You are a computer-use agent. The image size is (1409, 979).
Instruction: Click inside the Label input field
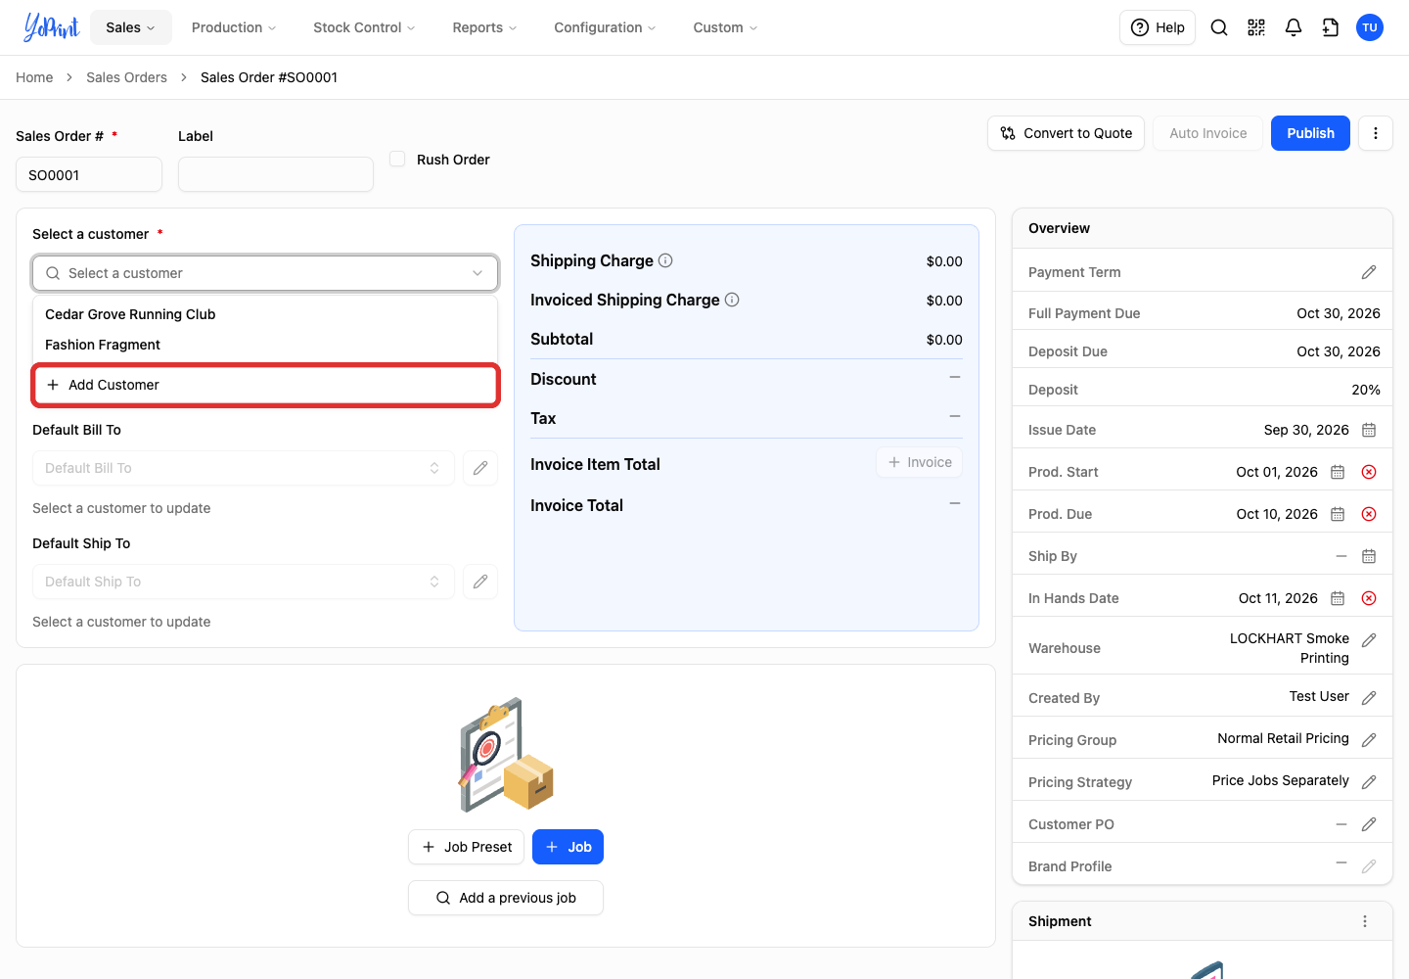[276, 174]
